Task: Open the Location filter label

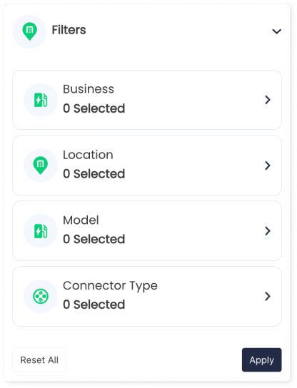Action: 88,155
